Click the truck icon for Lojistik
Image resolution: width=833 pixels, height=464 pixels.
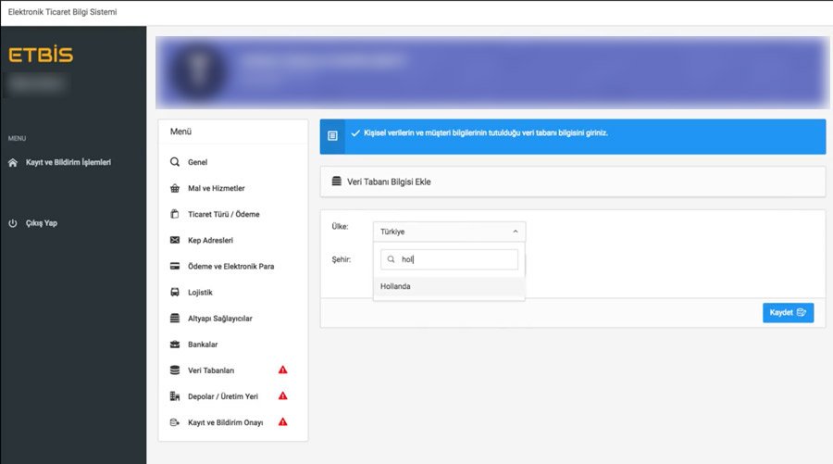[175, 292]
